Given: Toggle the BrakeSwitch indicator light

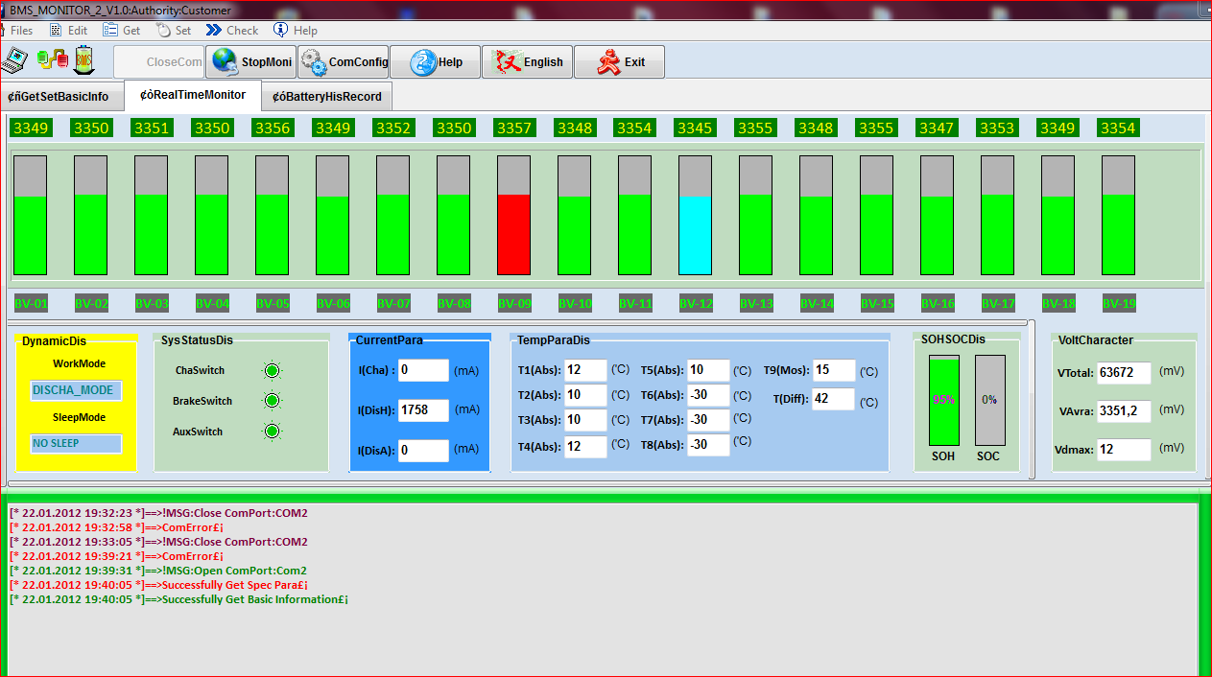Looking at the screenshot, I should [x=272, y=401].
